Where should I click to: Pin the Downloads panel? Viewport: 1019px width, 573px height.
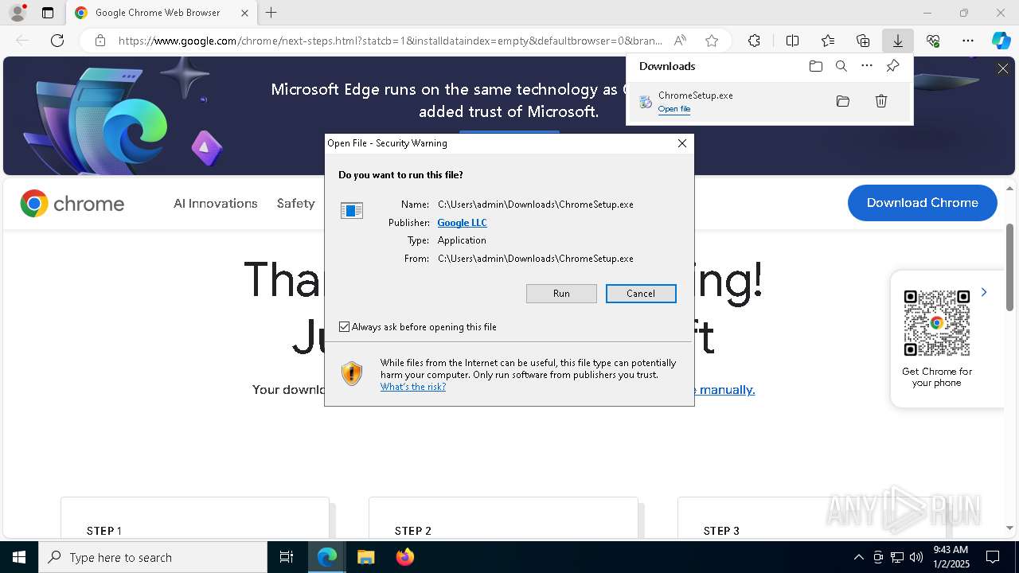pyautogui.click(x=892, y=66)
